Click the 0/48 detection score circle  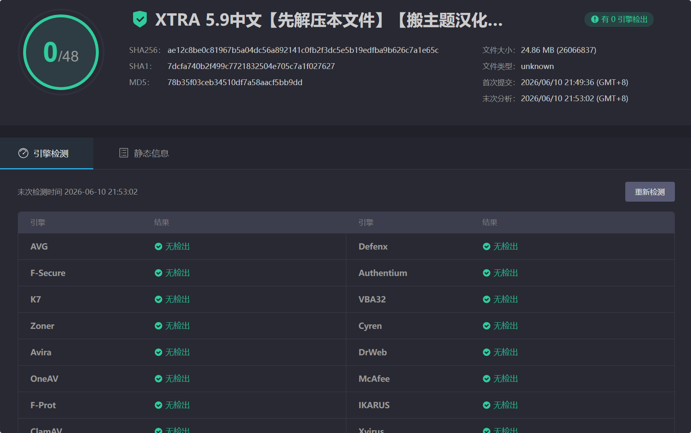pos(61,52)
